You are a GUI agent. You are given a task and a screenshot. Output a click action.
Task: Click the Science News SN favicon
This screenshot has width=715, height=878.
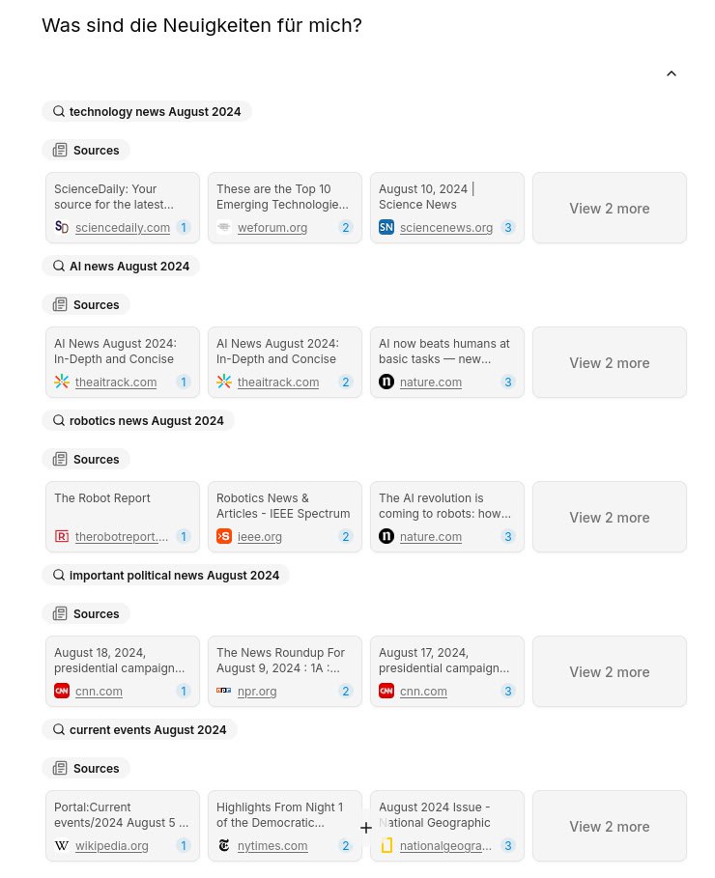coord(386,227)
